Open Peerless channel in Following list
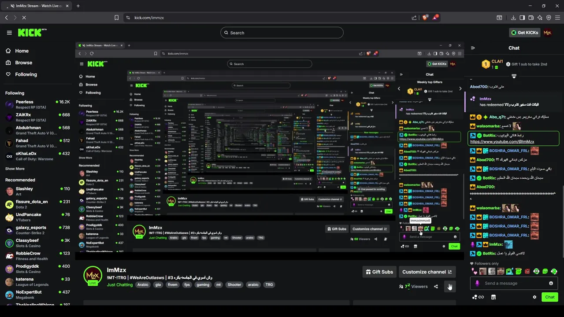564x317 pixels. click(x=37, y=105)
